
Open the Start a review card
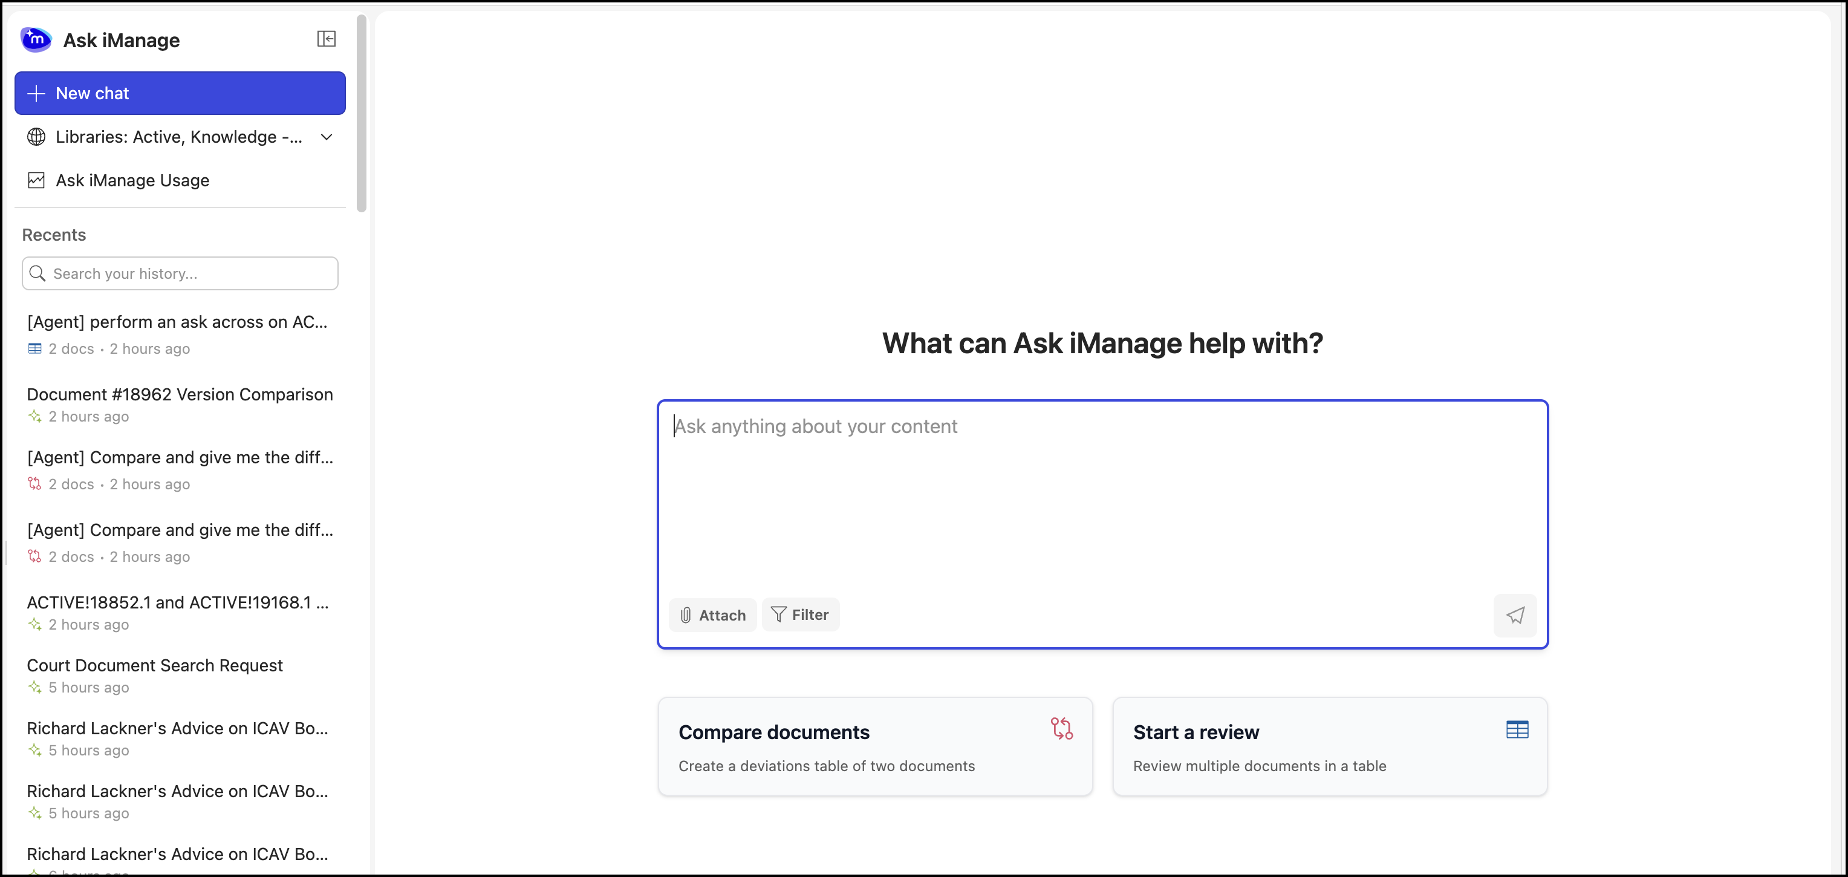[x=1329, y=746]
